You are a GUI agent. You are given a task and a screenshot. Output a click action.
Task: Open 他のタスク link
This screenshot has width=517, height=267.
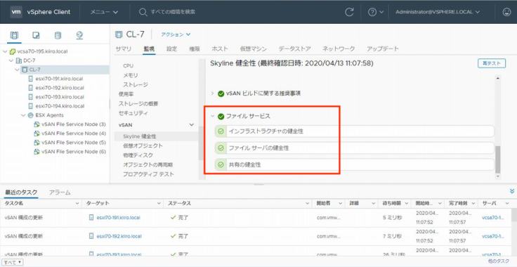499,261
